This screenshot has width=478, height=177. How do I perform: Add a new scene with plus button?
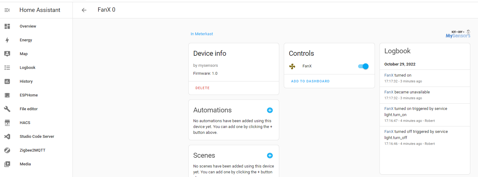click(x=270, y=156)
